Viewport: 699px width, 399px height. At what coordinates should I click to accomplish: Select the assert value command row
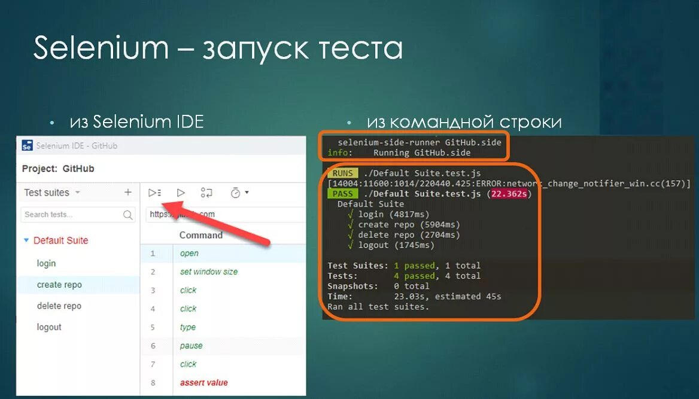point(223,382)
